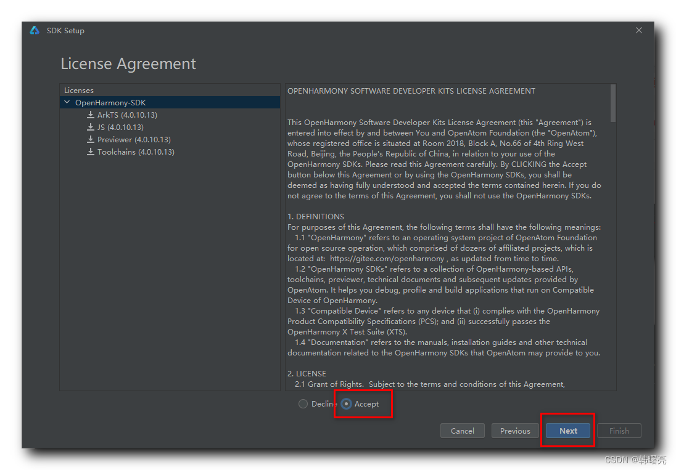Select the Accept radio button
The image size is (676, 470).
tap(347, 404)
